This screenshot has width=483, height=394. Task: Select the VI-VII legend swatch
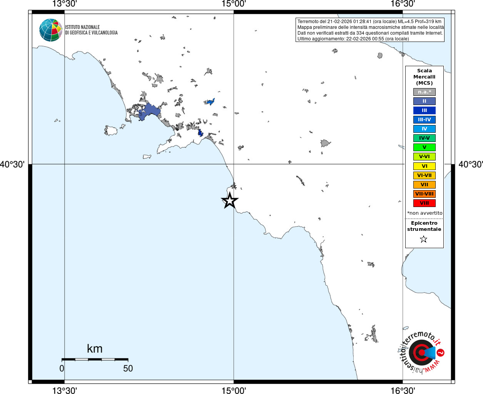(425, 175)
